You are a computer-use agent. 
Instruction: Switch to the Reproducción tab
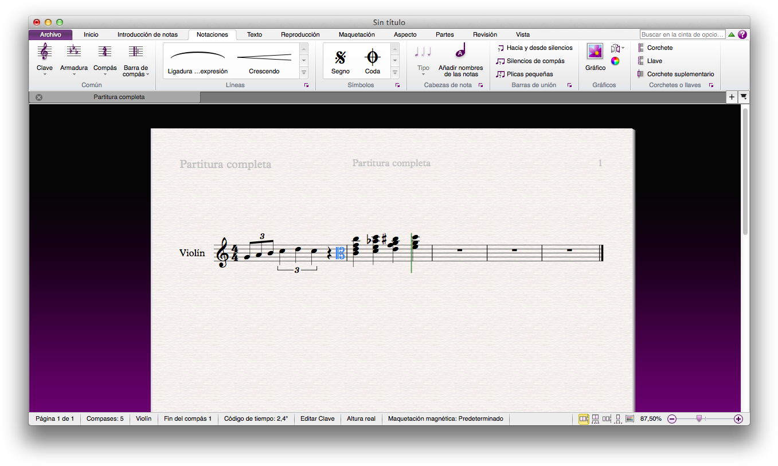pyautogui.click(x=300, y=34)
